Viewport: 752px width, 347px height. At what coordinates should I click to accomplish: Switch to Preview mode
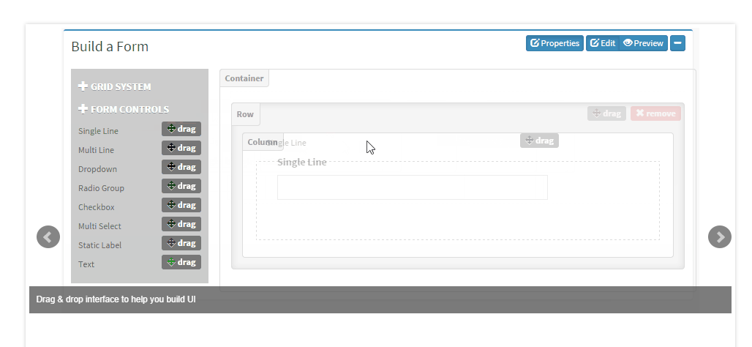click(x=643, y=43)
